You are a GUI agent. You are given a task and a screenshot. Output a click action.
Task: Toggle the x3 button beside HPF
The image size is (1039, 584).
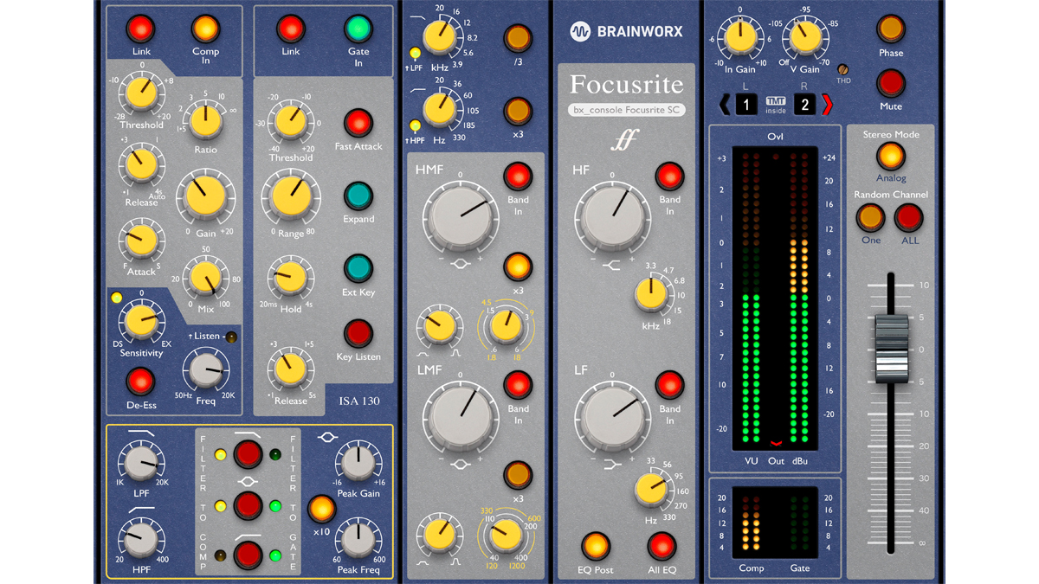[517, 112]
